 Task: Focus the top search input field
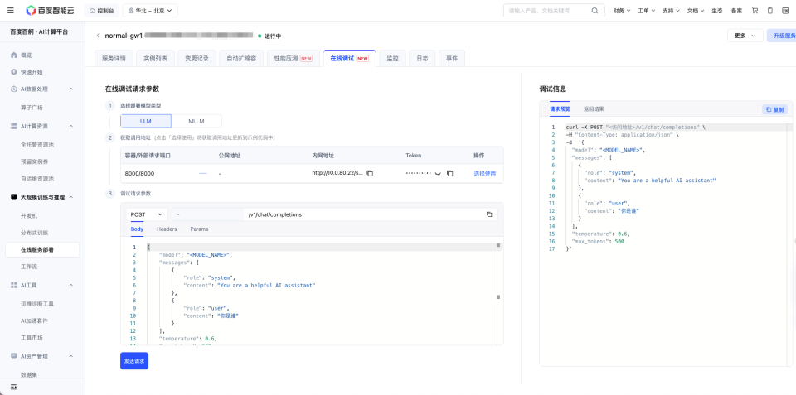[x=548, y=11]
